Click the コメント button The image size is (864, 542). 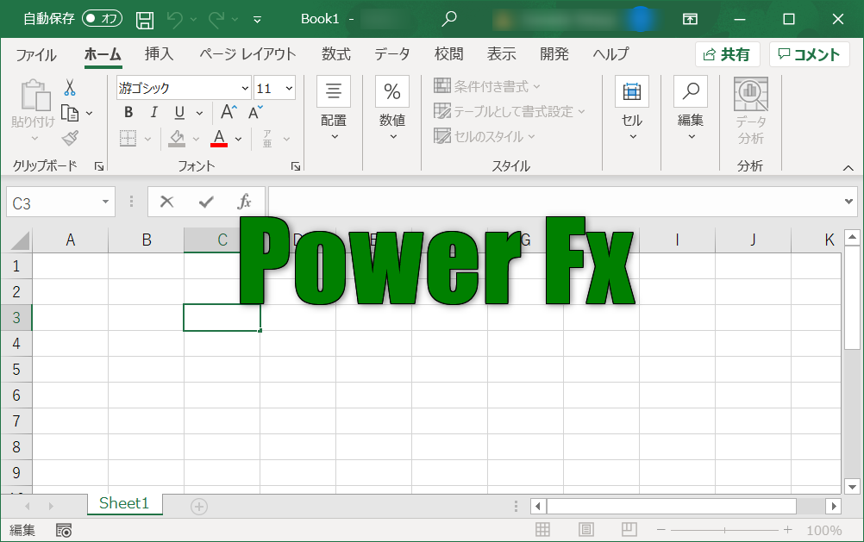click(x=809, y=54)
